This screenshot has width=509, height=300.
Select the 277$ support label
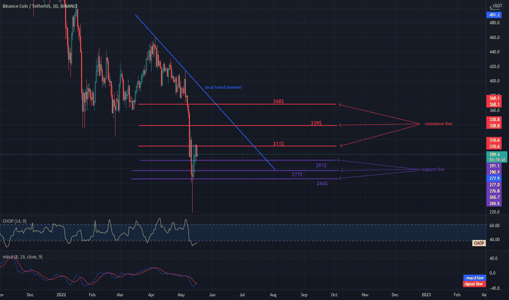(297, 175)
